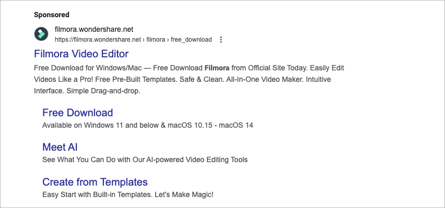Click the Windows 11 and macOS availability text
This screenshot has width=445, height=208.
point(148,125)
